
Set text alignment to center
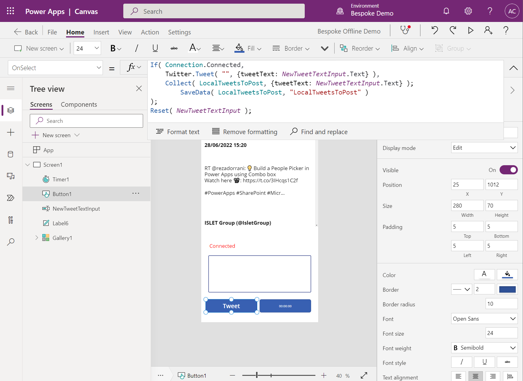coord(476,376)
